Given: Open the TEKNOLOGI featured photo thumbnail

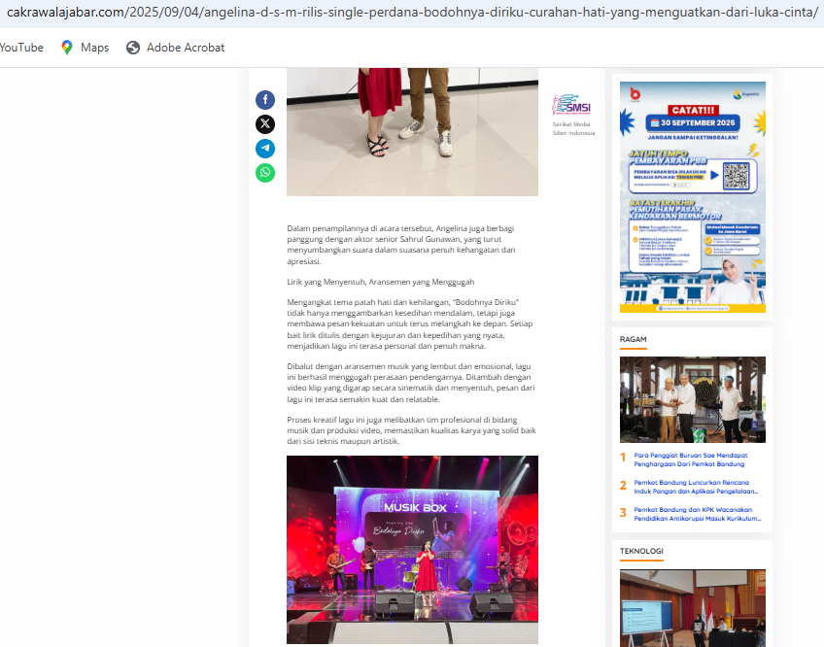Looking at the screenshot, I should 692,607.
